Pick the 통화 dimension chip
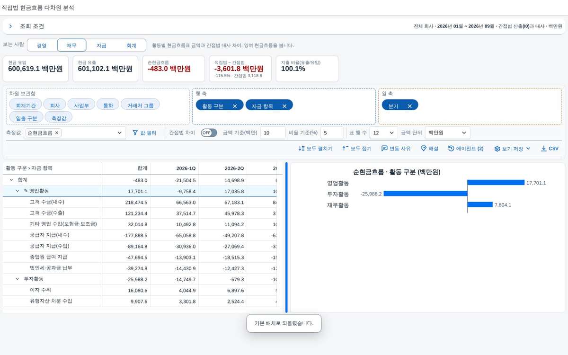568x355 pixels. (108, 106)
